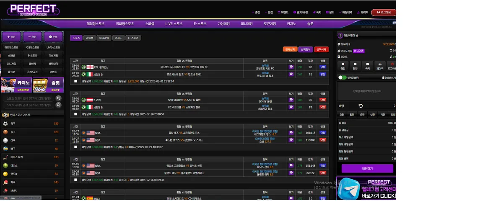Switch to the 미니게임 history tab

104,38
